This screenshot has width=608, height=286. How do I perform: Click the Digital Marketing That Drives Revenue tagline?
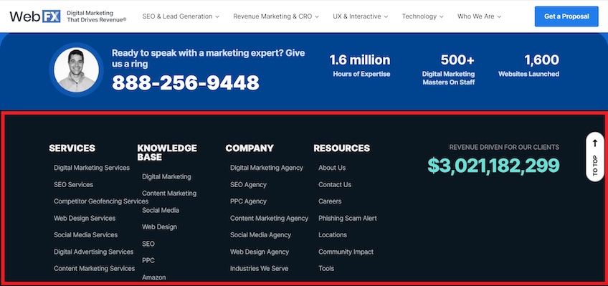97,16
